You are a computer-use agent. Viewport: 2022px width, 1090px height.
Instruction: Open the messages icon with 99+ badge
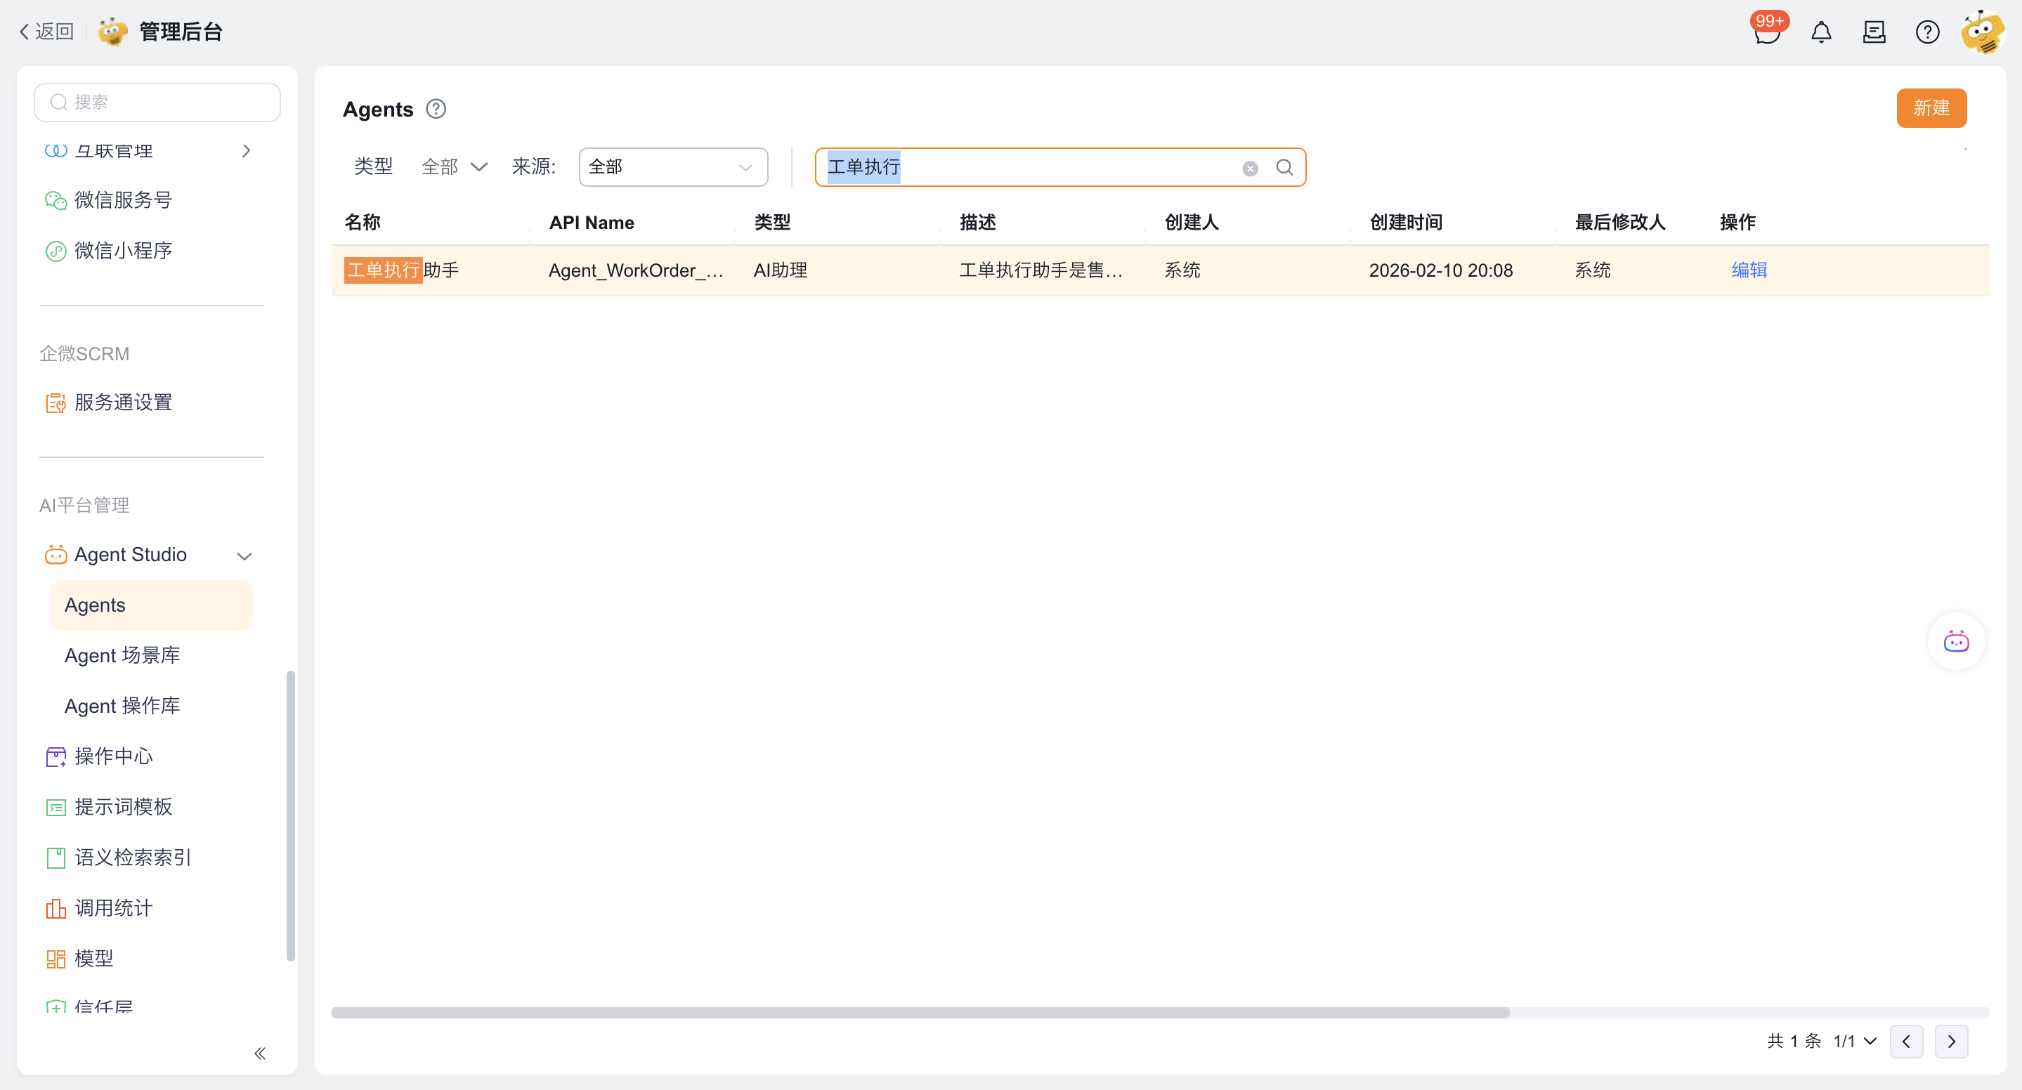coord(1767,33)
